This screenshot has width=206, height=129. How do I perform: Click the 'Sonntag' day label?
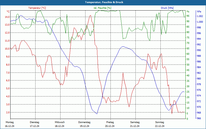(x=160, y=122)
